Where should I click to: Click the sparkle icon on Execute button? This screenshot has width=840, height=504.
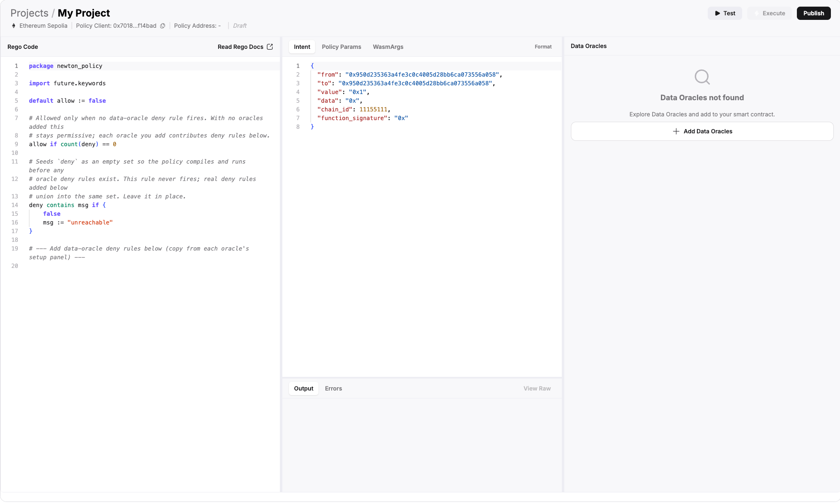click(757, 13)
